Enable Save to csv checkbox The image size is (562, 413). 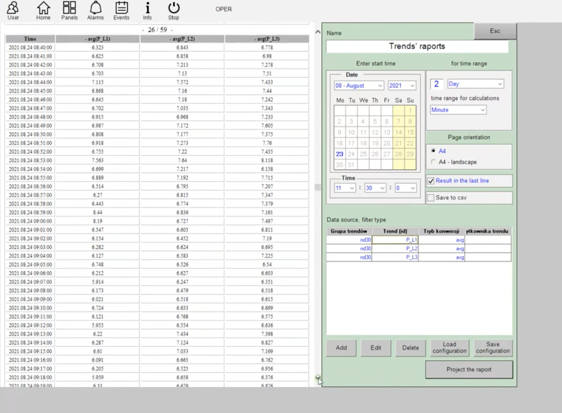pyautogui.click(x=431, y=198)
